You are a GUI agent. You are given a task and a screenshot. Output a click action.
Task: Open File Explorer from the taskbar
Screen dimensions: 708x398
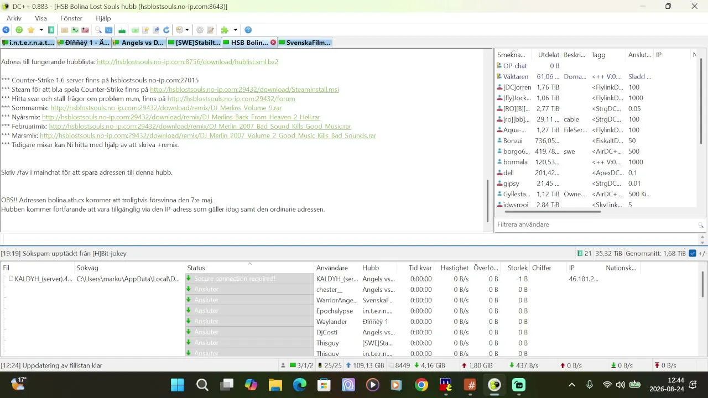[275, 385]
